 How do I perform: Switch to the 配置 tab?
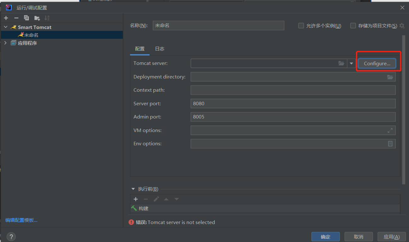(140, 49)
